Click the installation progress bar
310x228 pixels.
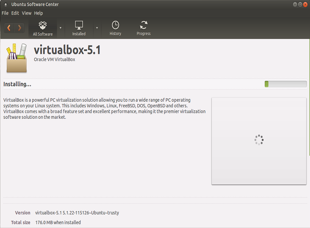[286, 84]
